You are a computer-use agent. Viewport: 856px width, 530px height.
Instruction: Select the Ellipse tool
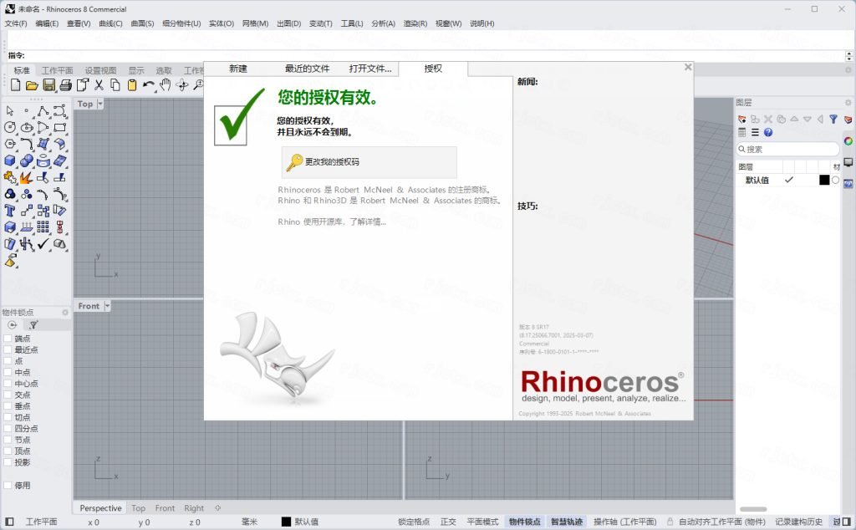(27, 127)
